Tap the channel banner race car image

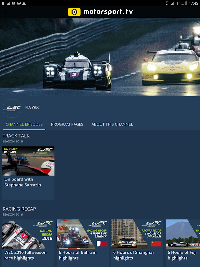[x=100, y=57]
